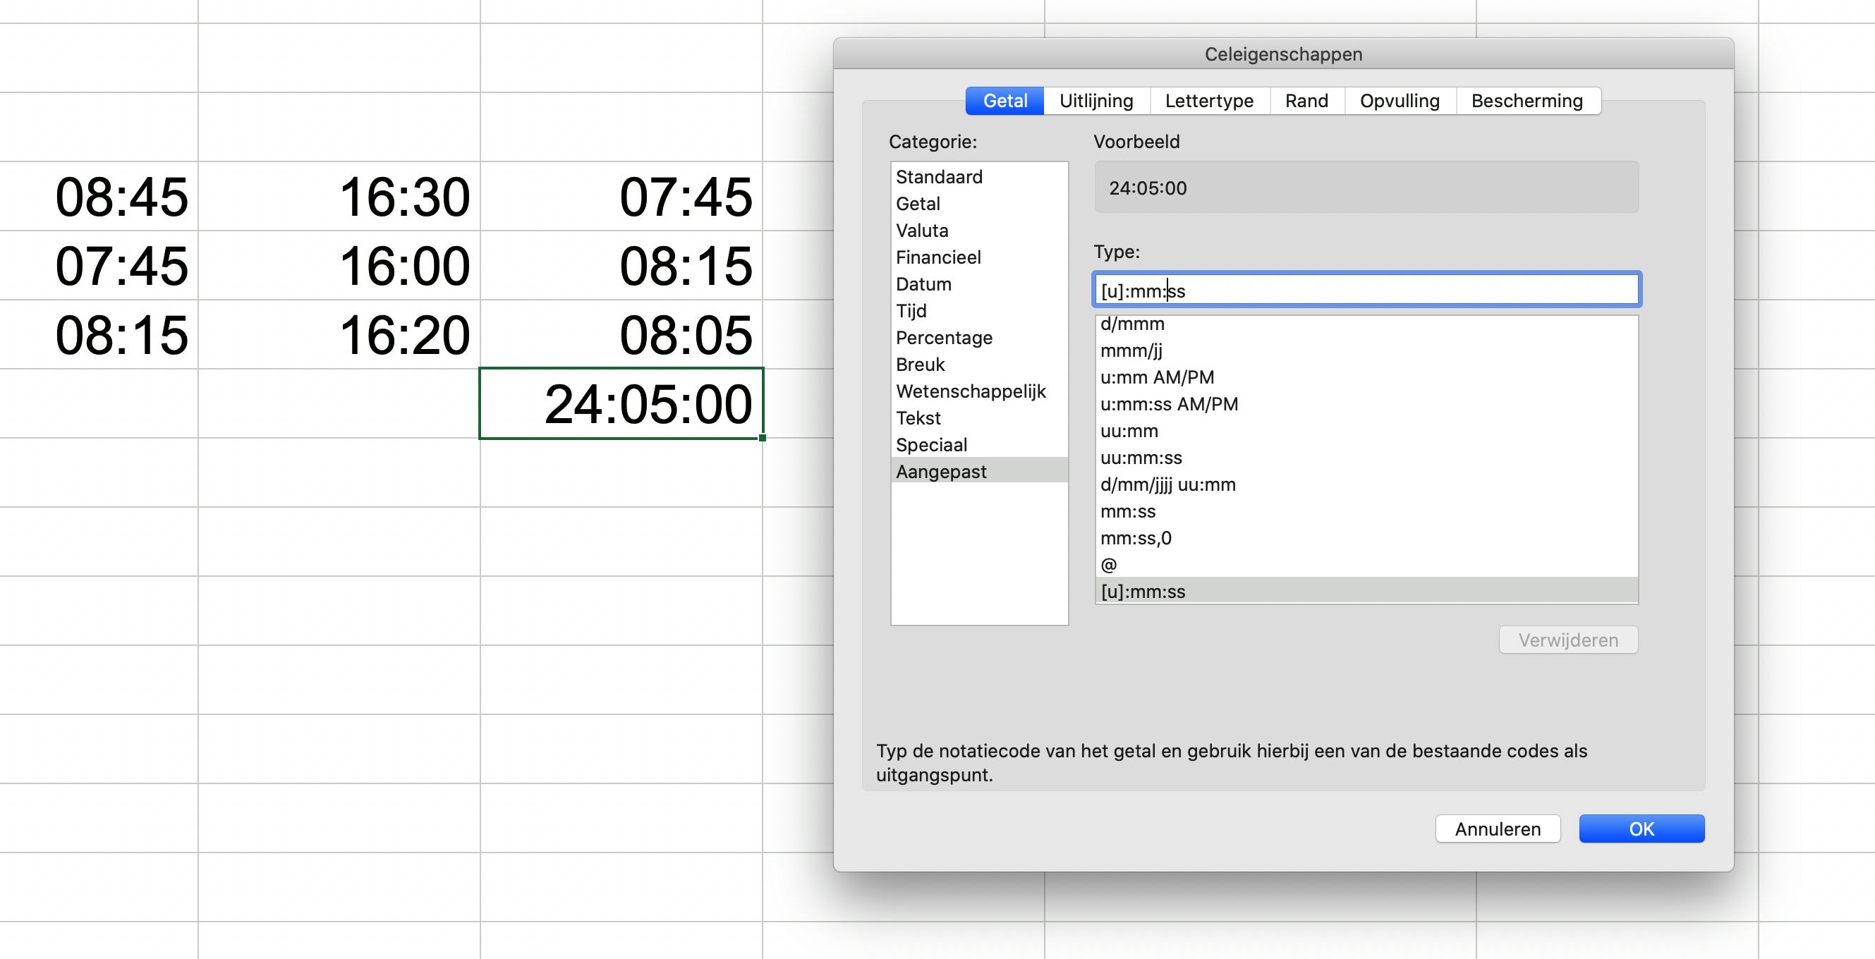Image resolution: width=1875 pixels, height=959 pixels.
Task: Confirm the dialog with OK
Action: point(1641,829)
